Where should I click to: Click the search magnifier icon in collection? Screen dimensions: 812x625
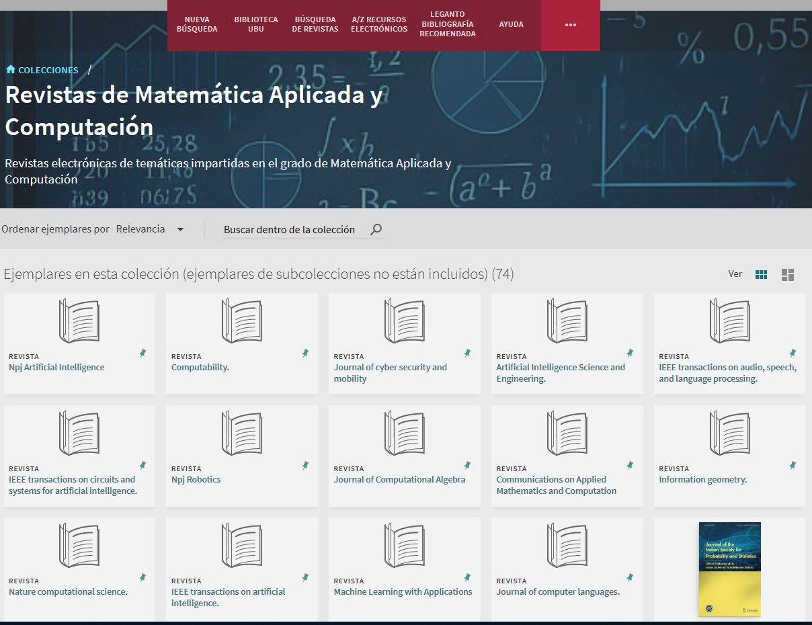tap(376, 230)
